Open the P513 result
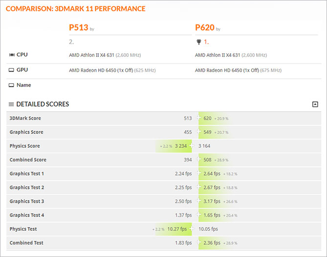 pyautogui.click(x=79, y=27)
